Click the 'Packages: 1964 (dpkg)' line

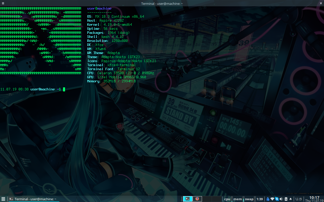coord(108,33)
